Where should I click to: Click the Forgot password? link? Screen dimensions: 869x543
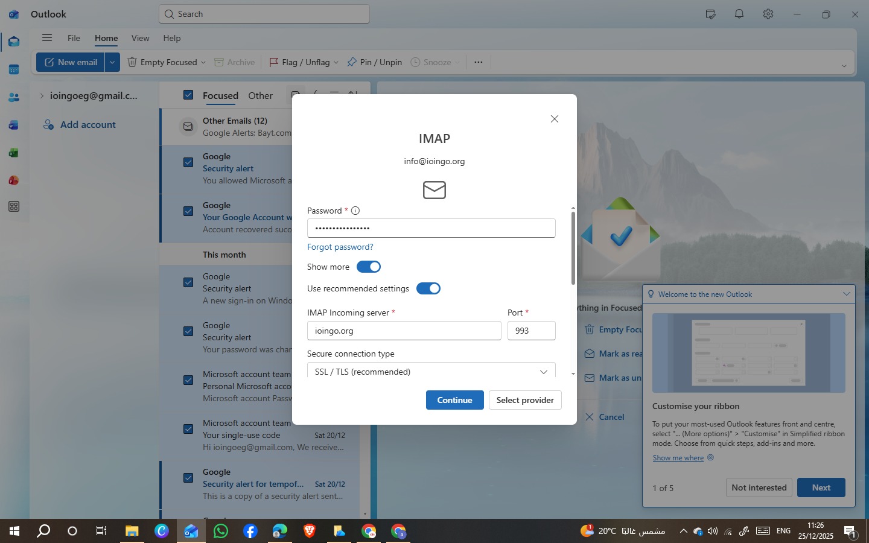click(340, 247)
